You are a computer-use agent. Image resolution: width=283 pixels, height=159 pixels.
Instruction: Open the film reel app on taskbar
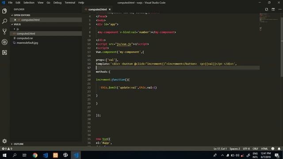coord(65,155)
